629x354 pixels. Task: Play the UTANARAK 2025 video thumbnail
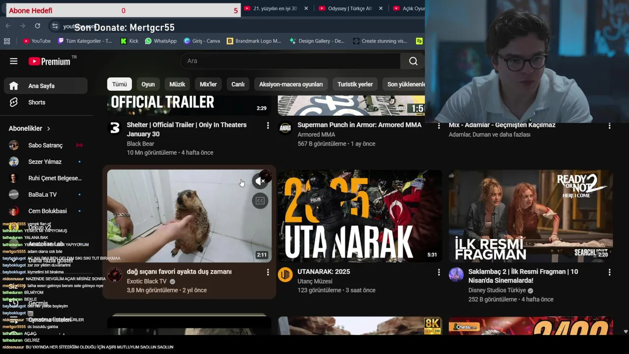tap(360, 216)
